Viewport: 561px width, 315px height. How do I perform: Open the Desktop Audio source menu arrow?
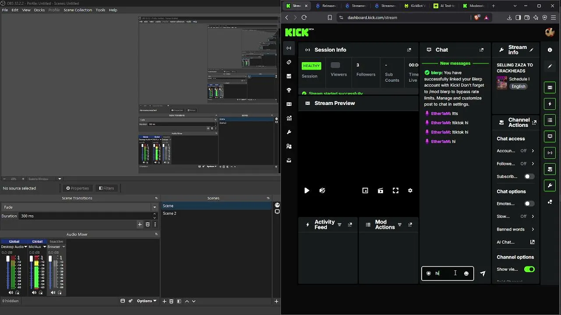pyautogui.click(x=25, y=247)
